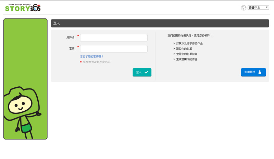The width and height of the screenshot is (274, 159).
Task: Click the triangle bullet beside 訂購以及分享你的作品
Action: click(x=174, y=44)
